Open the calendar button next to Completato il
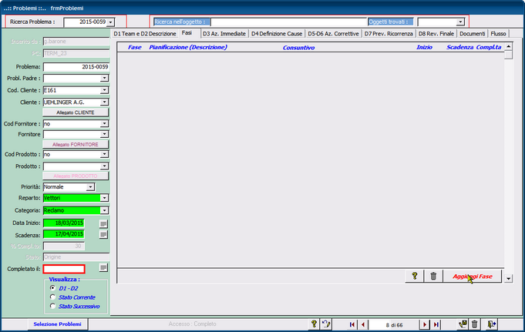Image resolution: width=525 pixels, height=332 pixels. tap(103, 267)
